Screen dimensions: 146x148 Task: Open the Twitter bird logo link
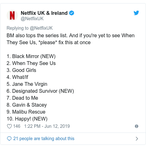136,13
